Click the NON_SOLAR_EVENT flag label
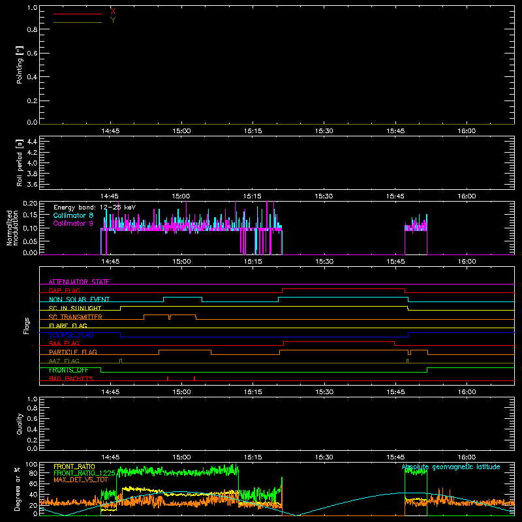Viewport: 522px width, 522px height. click(79, 299)
